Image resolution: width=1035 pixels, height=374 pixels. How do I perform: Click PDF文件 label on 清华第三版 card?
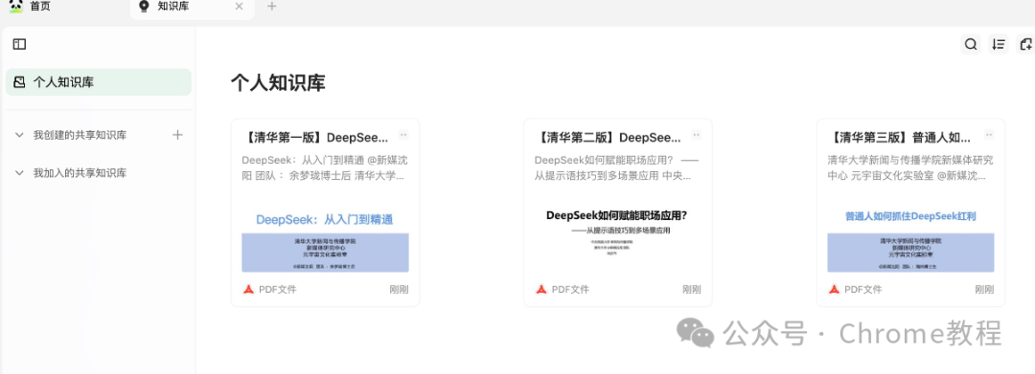click(863, 289)
